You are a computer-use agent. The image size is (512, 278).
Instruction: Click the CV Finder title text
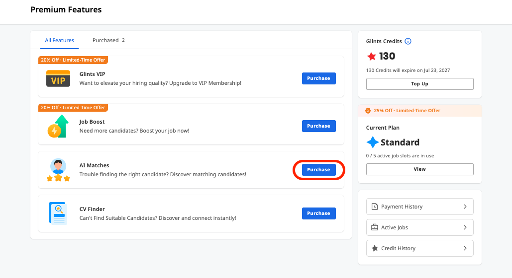92,209
